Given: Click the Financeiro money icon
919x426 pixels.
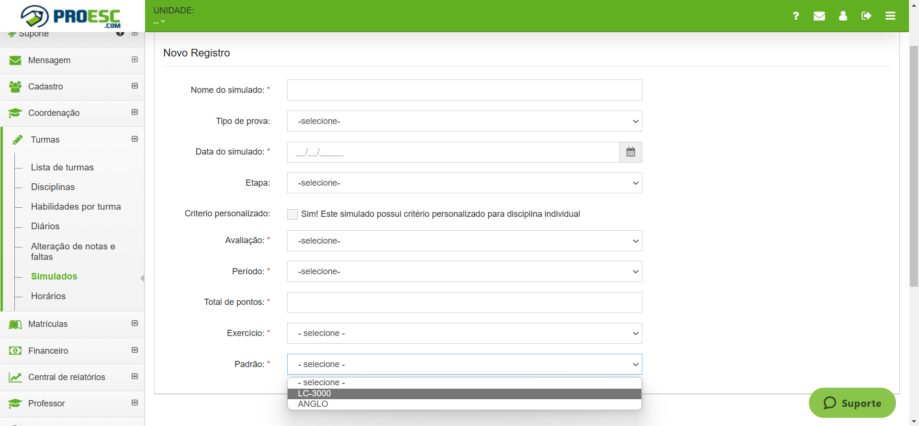Looking at the screenshot, I should [x=15, y=351].
